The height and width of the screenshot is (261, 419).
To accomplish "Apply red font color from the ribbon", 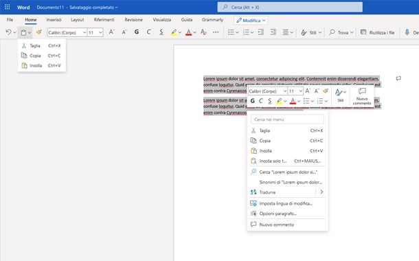I will [x=188, y=32].
